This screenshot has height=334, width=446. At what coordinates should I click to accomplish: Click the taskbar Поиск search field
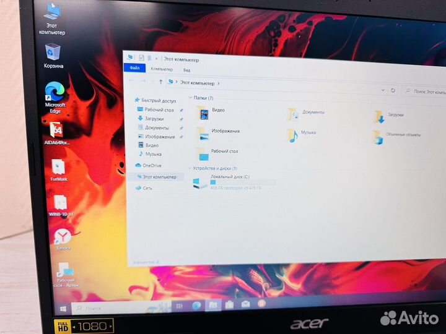point(122,308)
